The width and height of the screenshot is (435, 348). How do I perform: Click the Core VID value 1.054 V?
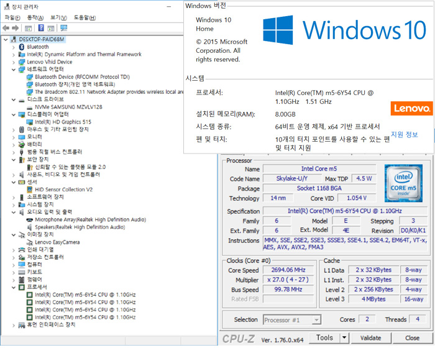pyautogui.click(x=357, y=198)
